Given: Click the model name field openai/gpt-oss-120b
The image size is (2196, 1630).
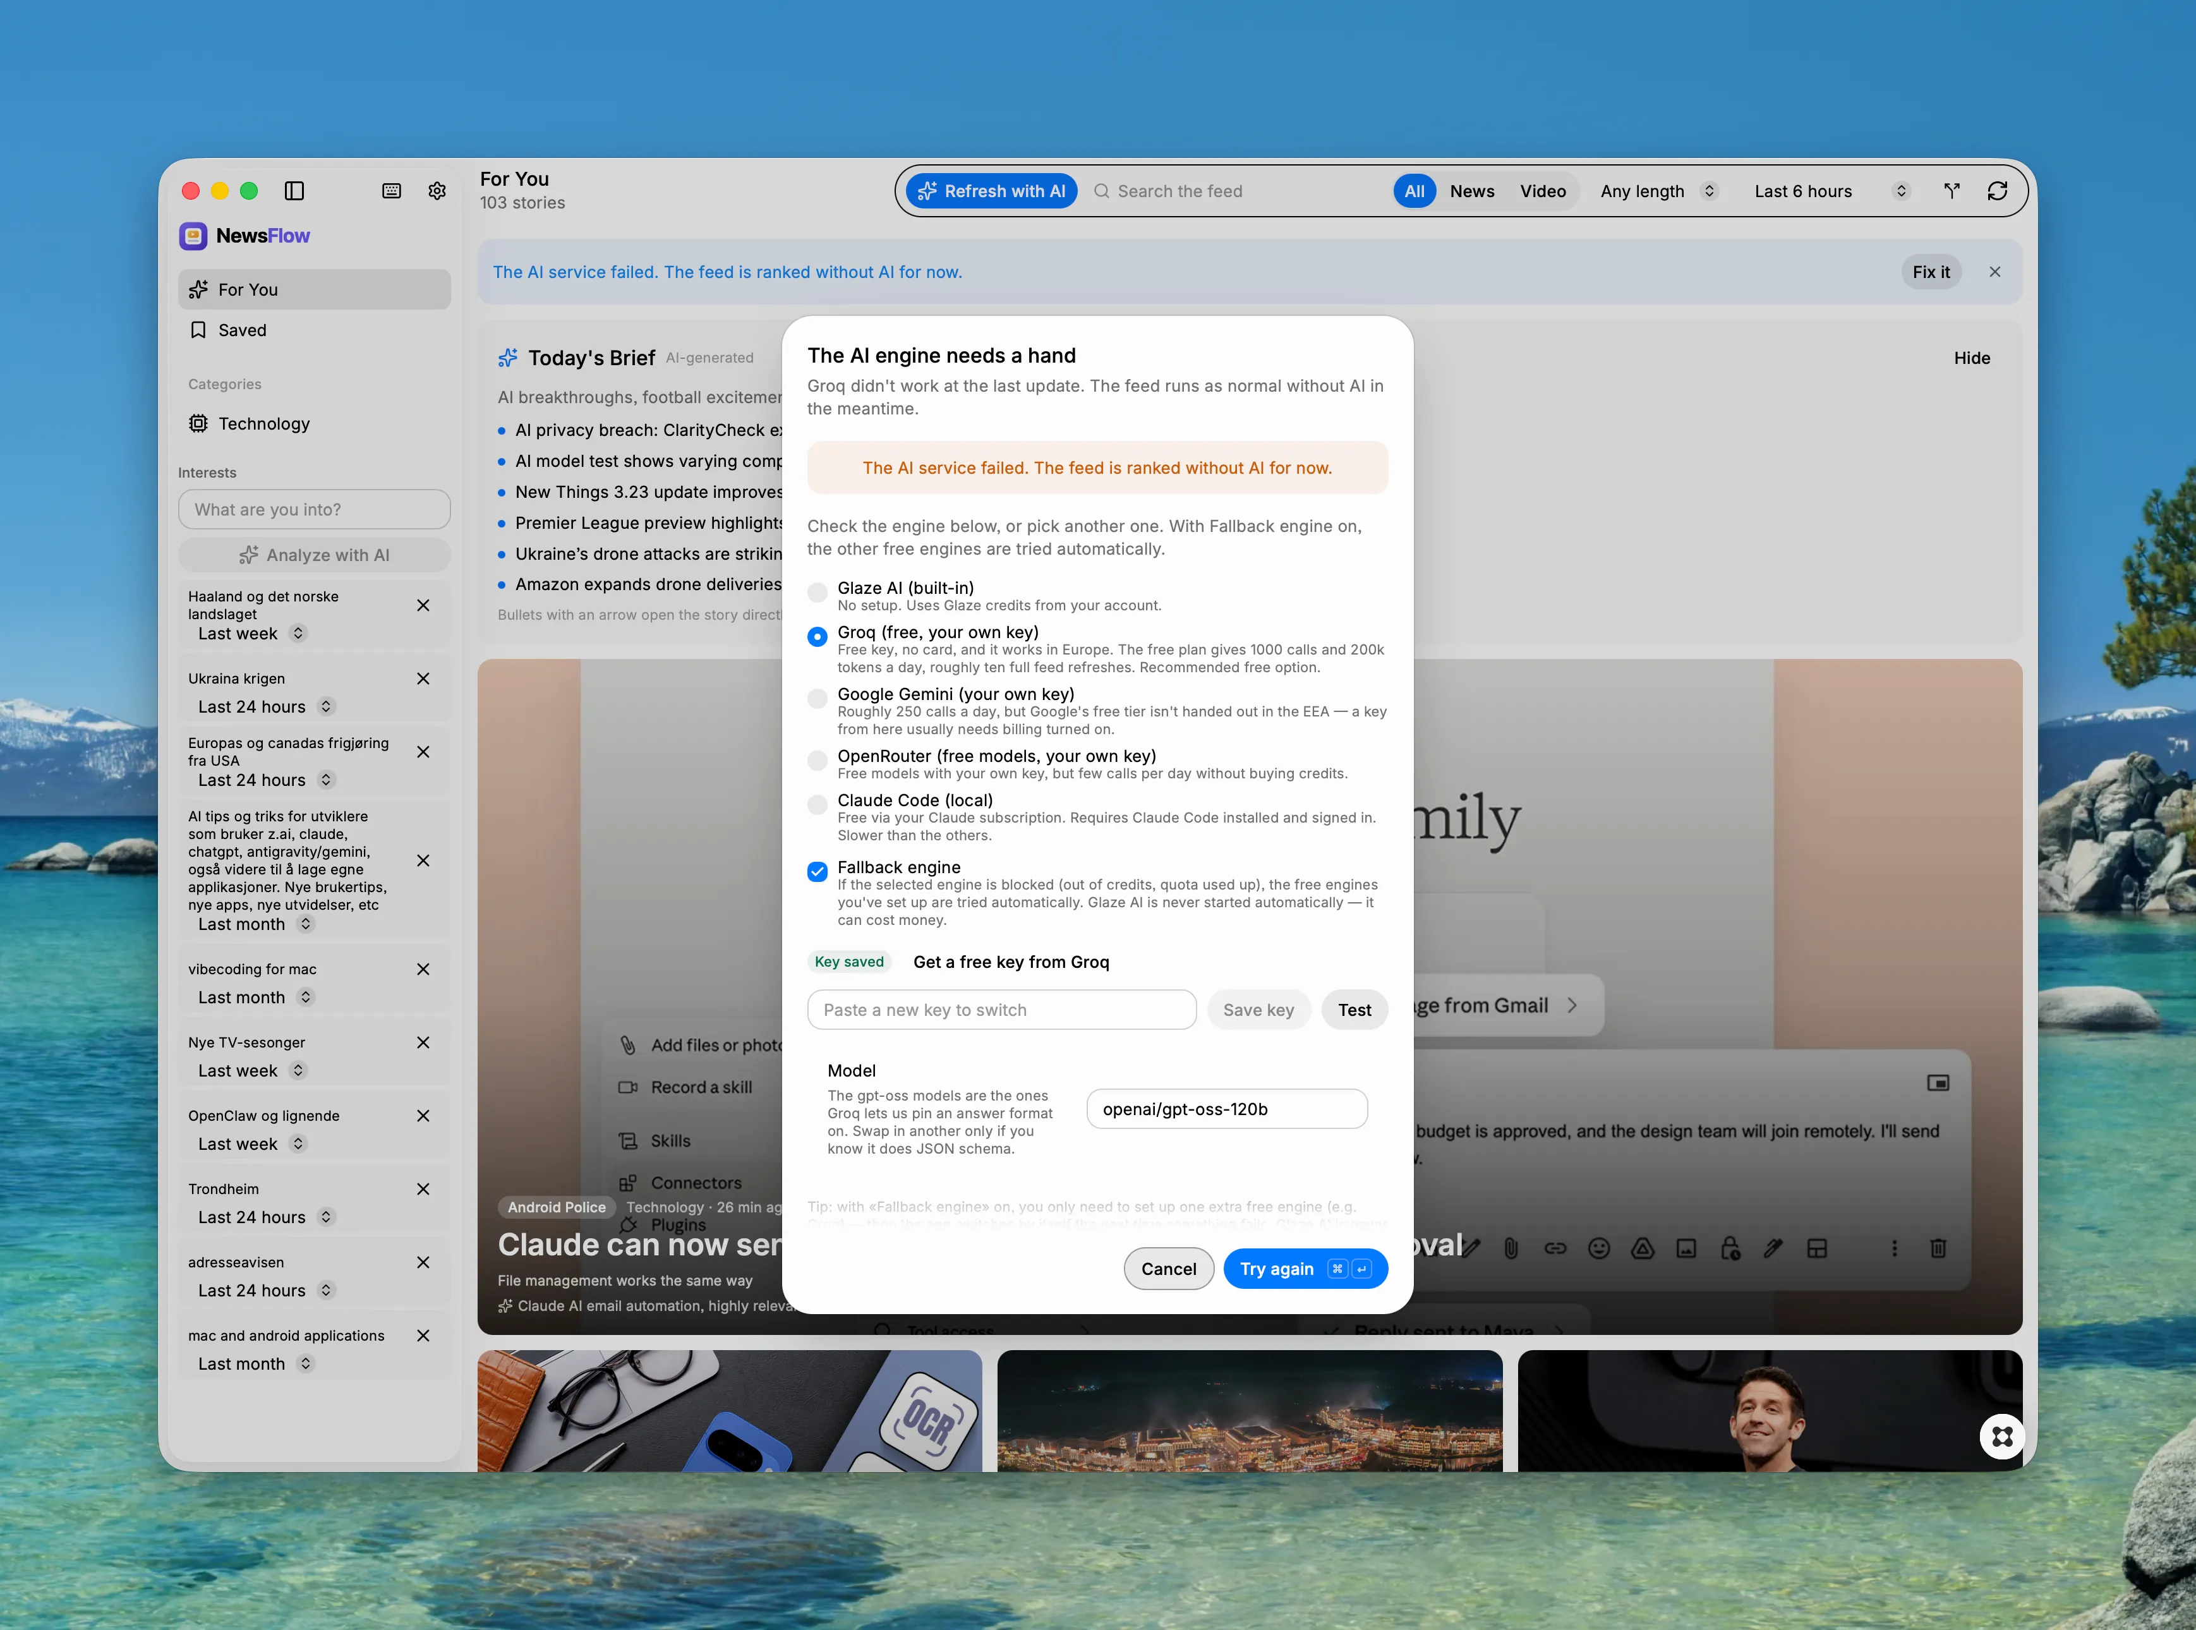Looking at the screenshot, I should click(x=1226, y=1109).
